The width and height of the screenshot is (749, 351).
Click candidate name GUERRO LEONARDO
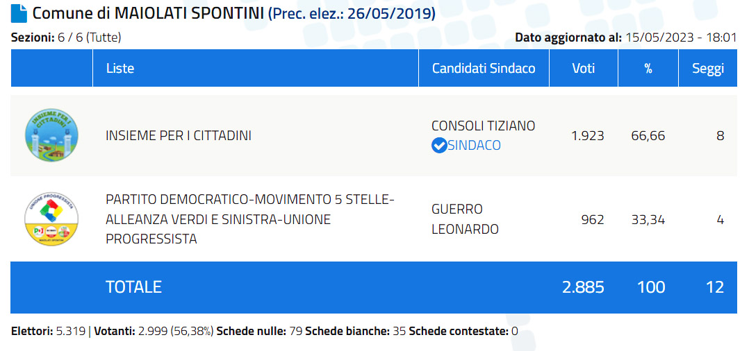tap(465, 219)
